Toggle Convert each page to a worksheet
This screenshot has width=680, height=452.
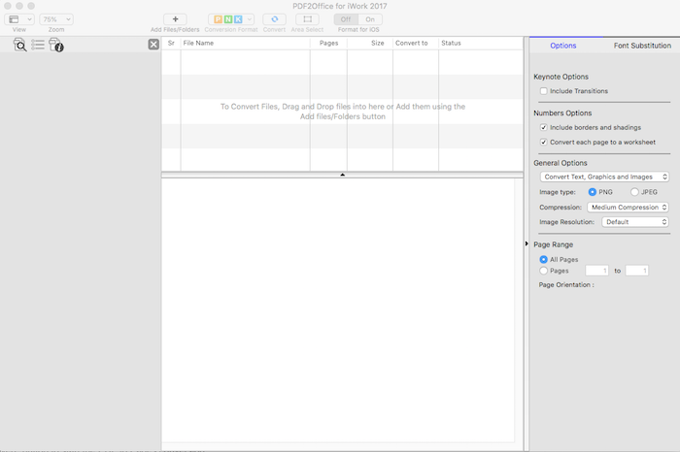point(543,142)
